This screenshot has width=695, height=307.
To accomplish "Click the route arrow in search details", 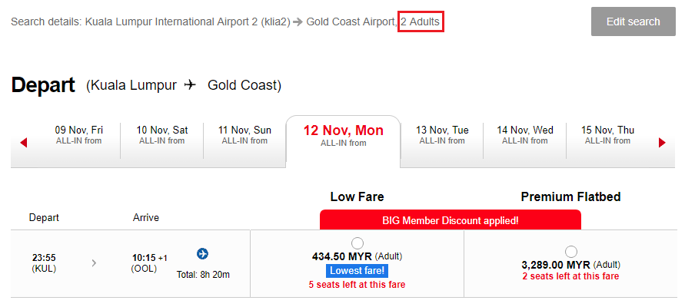I will [x=298, y=22].
